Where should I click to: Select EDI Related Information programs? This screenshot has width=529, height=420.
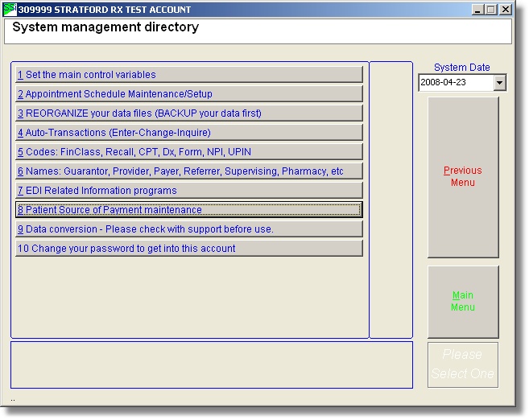click(189, 191)
